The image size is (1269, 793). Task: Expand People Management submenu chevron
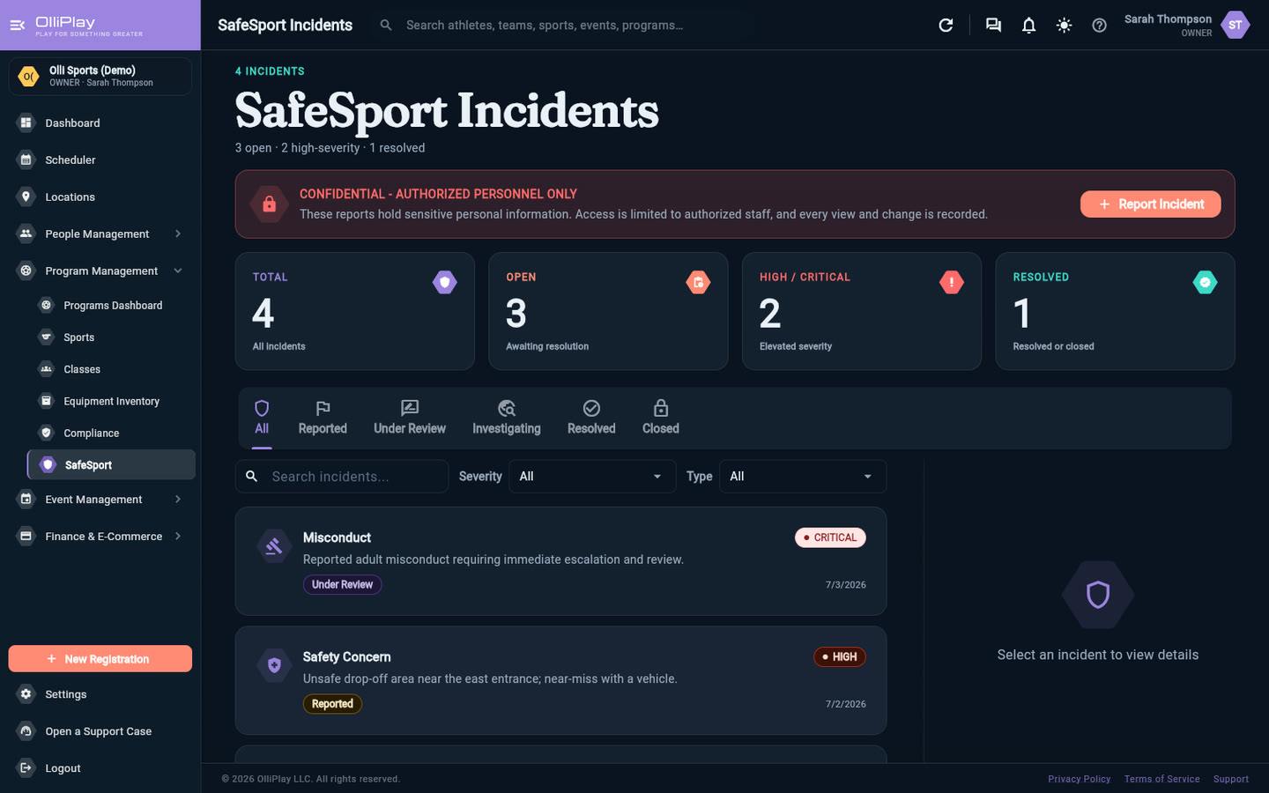point(178,233)
